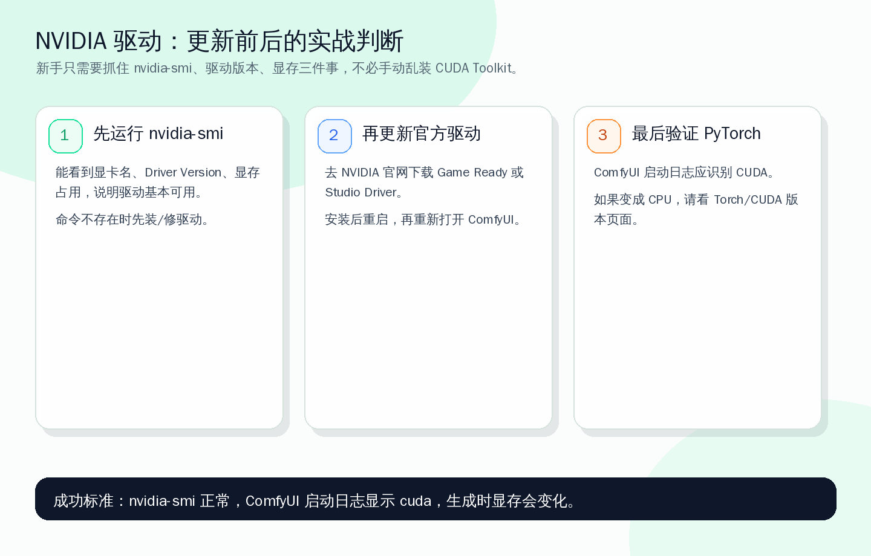
Task: Click the card heading '最后验证 PyTorch'
Action: click(x=696, y=134)
